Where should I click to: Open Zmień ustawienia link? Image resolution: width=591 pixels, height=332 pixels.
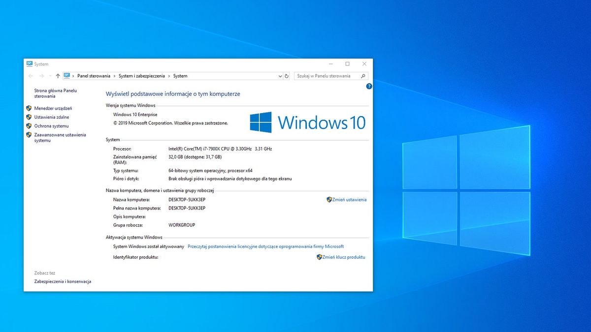click(350, 200)
